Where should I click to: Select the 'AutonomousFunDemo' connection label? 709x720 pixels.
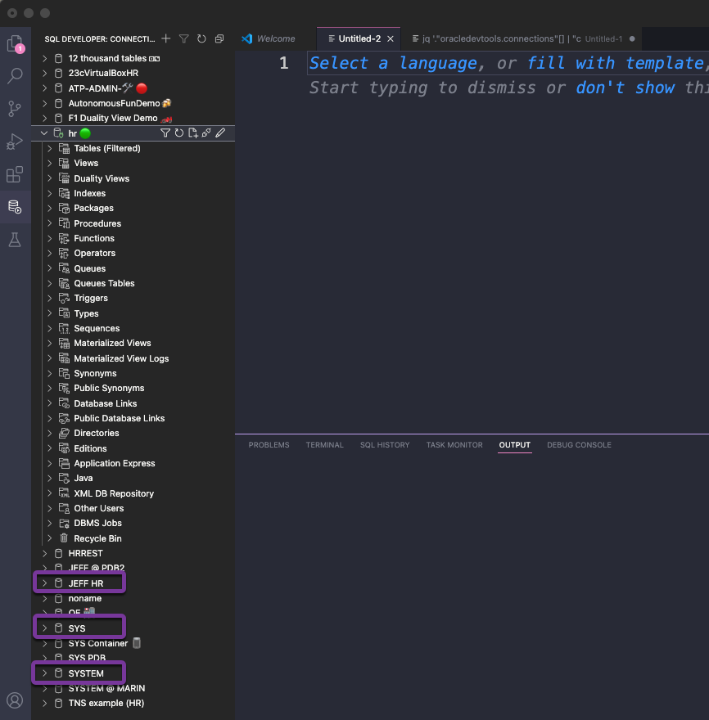click(x=114, y=103)
